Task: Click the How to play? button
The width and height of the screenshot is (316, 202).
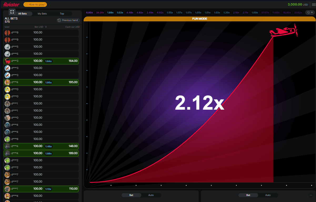Action: tap(35, 4)
